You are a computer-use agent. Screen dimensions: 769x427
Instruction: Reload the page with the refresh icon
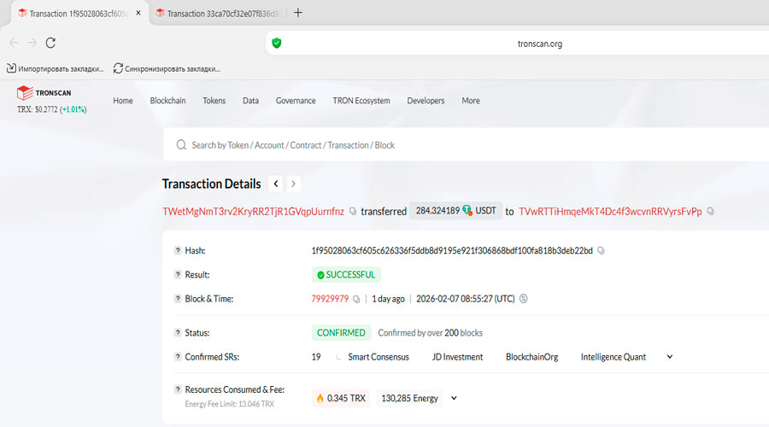50,44
